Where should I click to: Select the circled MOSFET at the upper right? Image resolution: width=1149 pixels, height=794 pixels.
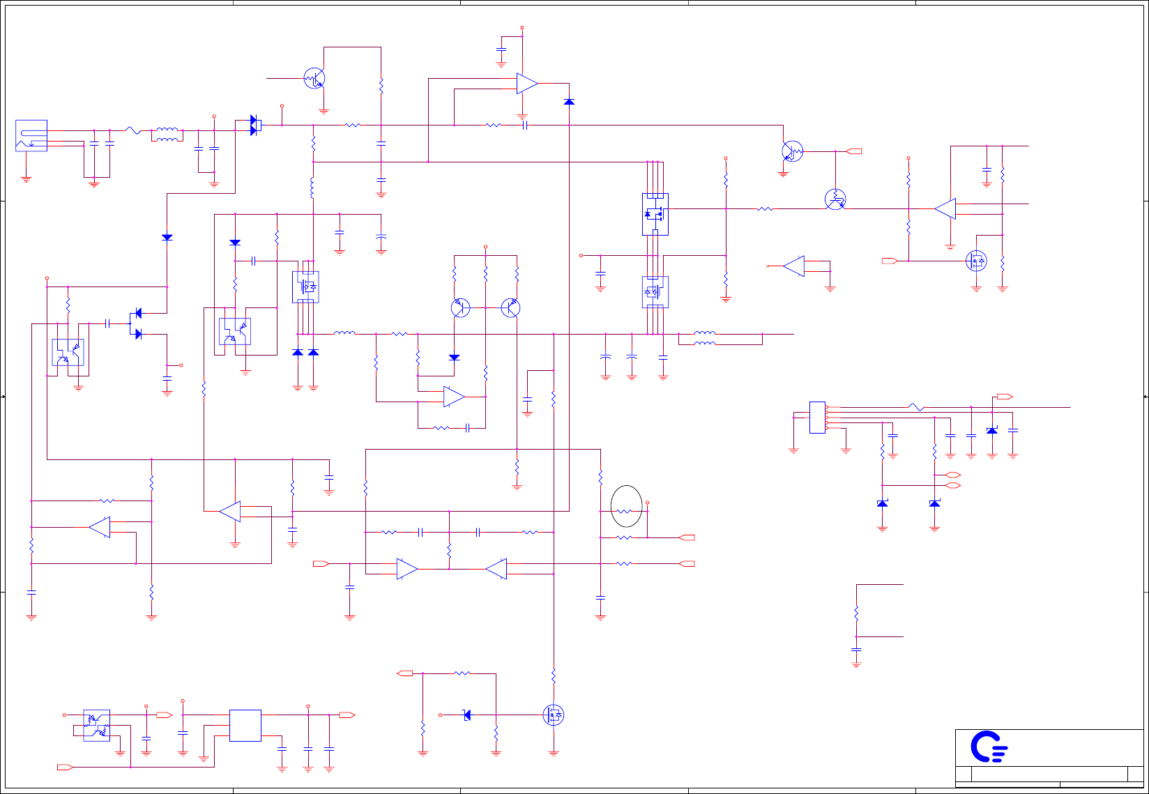point(976,261)
